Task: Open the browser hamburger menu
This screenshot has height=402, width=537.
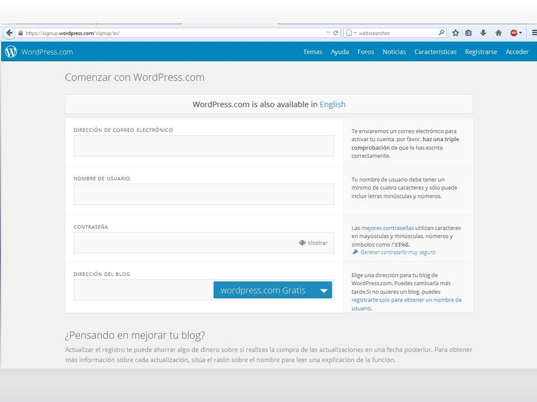Action: (534, 33)
